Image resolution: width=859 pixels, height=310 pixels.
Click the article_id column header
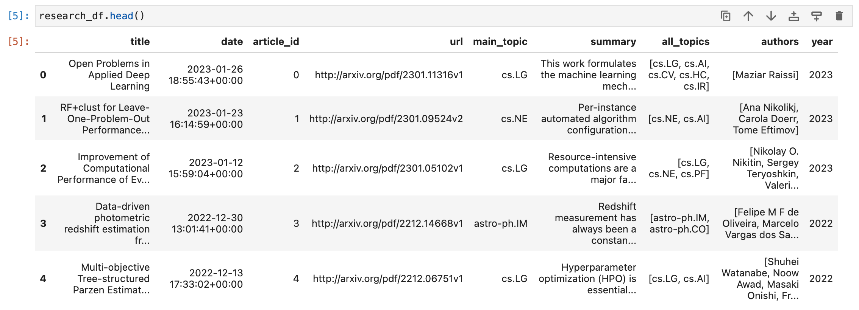point(276,42)
